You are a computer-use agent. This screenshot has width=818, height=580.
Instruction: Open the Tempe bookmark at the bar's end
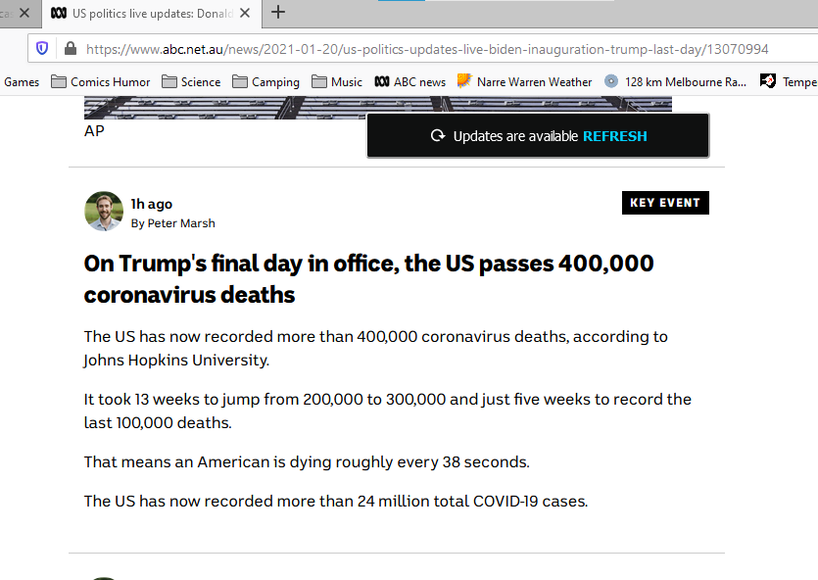(x=789, y=82)
